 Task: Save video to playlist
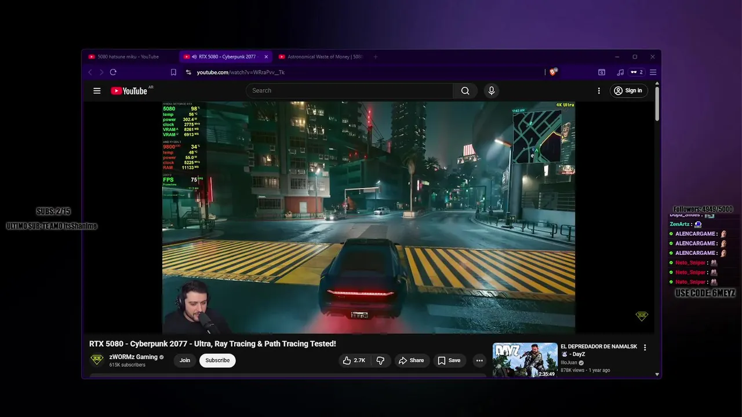(449, 360)
